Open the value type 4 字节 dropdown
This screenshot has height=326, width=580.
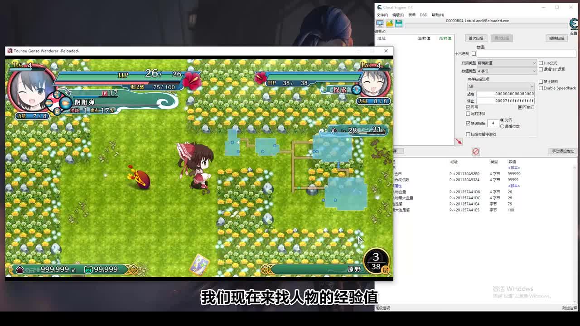(507, 71)
